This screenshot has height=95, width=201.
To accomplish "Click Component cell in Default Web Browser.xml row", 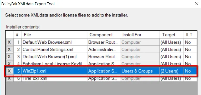I will (x=104, y=42).
